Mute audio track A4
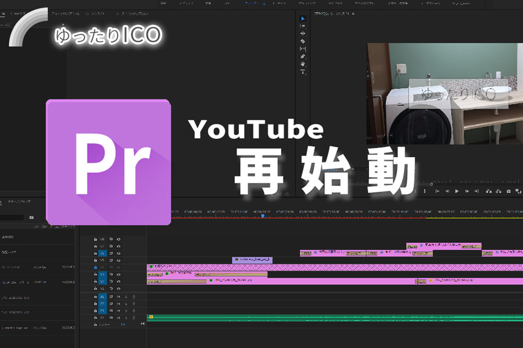Screen dimensions: 523x348 119,318
